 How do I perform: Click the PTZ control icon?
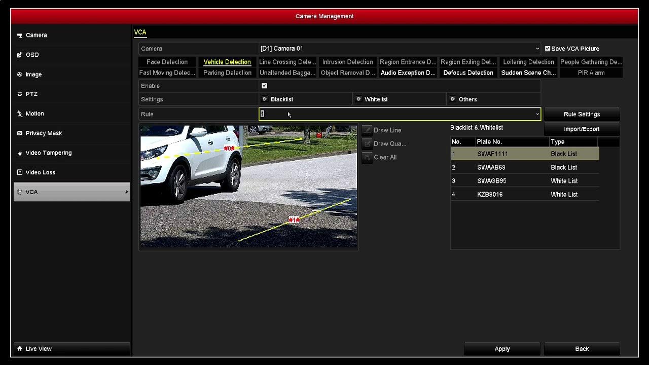point(20,94)
